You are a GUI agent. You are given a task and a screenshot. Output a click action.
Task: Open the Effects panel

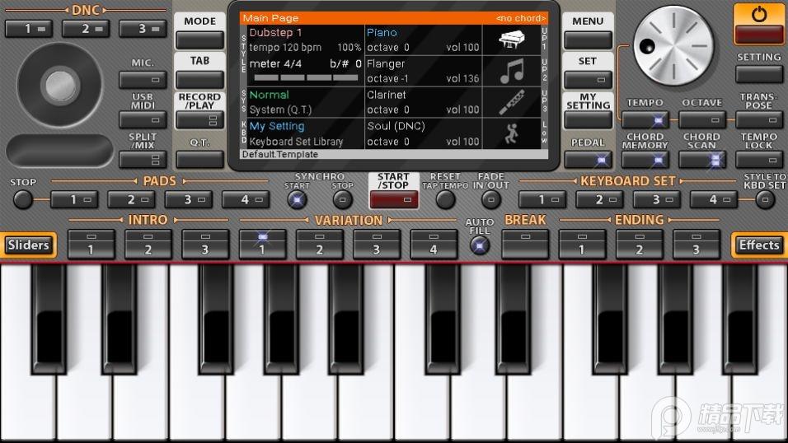click(758, 245)
